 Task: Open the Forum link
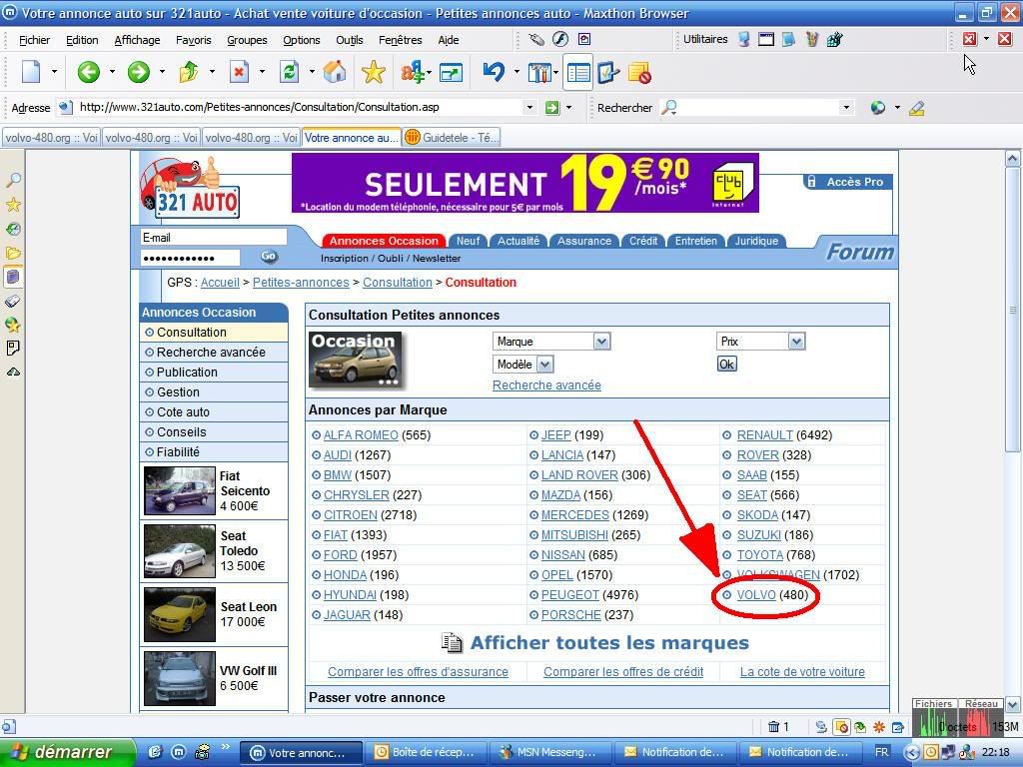tap(860, 252)
